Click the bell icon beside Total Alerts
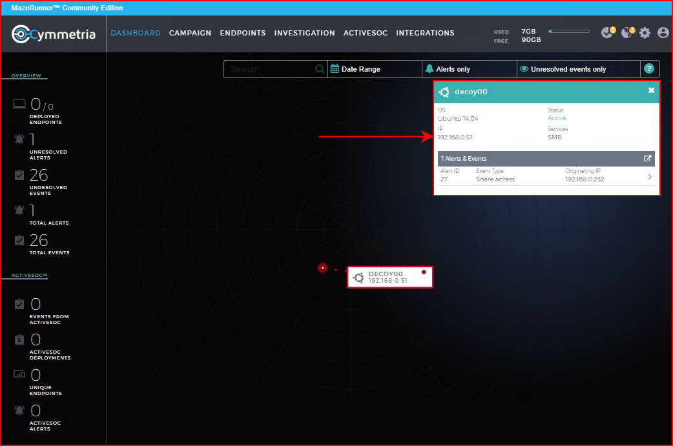 click(x=19, y=210)
